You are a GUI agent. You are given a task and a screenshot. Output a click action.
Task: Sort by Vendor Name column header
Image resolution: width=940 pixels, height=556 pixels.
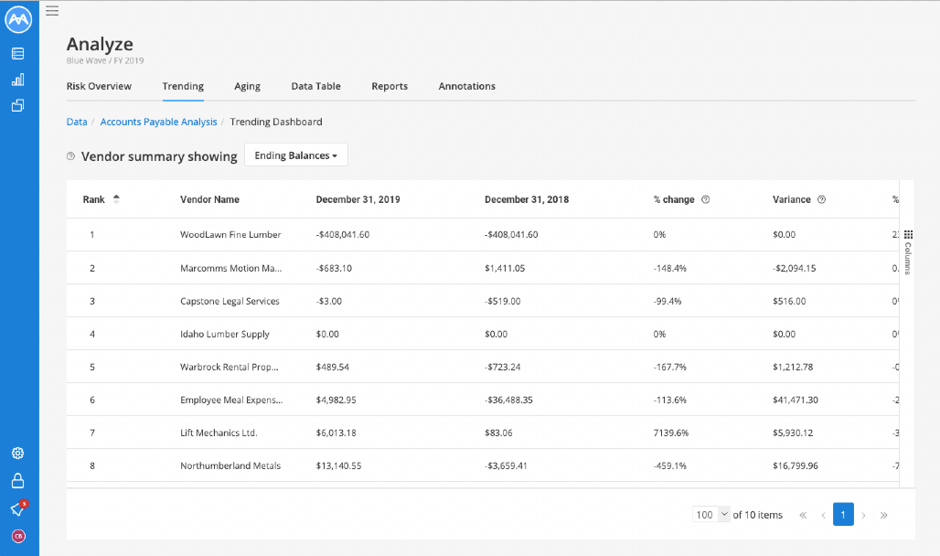(209, 199)
